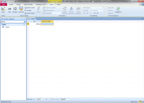Open the More Fields dropdown
The image size is (144, 103).
(x=30, y=13)
